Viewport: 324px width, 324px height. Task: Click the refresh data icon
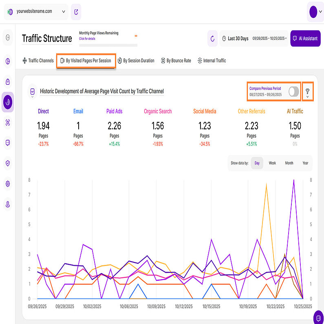pyautogui.click(x=212, y=39)
